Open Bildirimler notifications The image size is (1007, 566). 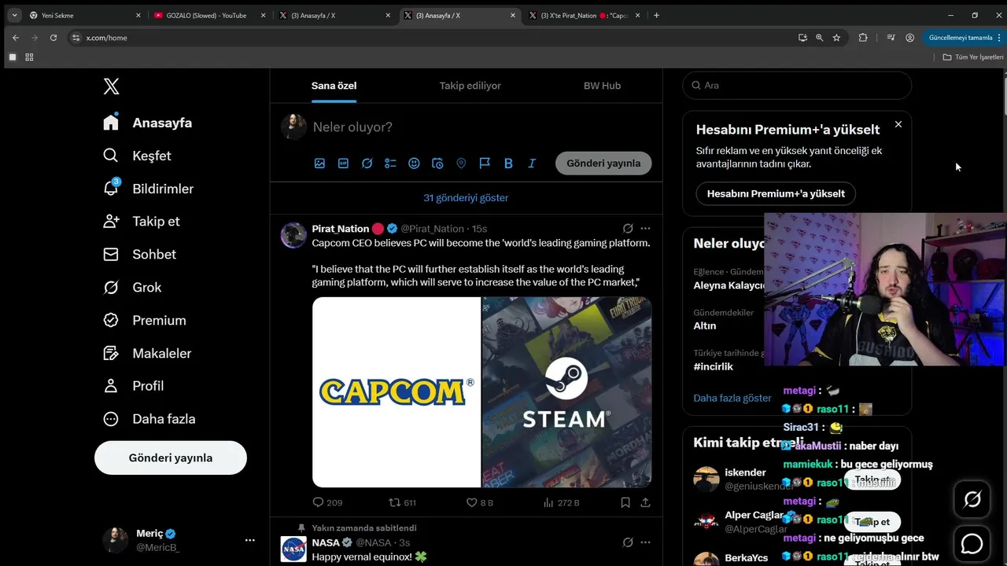click(x=148, y=189)
